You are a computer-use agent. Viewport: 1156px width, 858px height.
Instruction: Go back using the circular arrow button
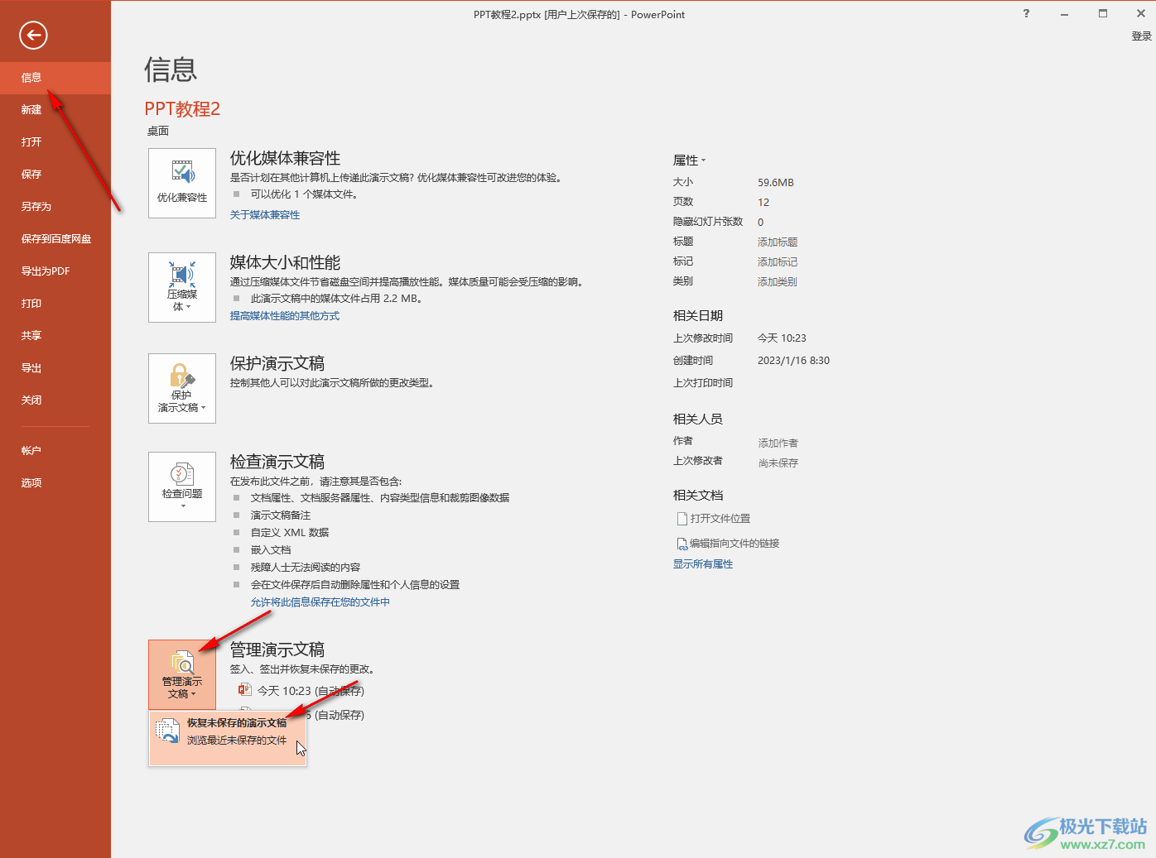point(33,35)
